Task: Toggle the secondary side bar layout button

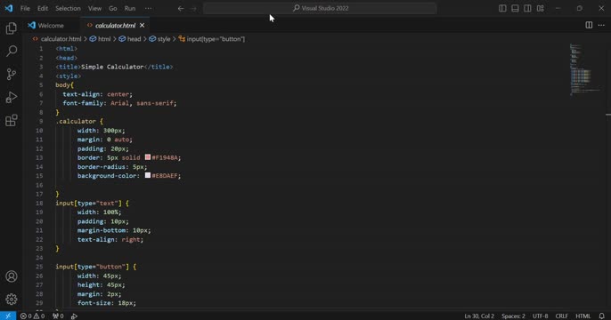Action: [527, 8]
